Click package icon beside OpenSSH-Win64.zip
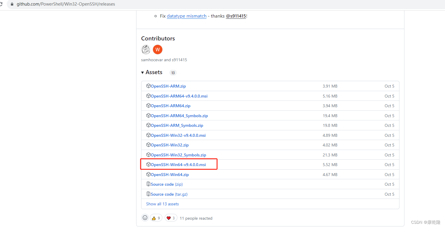Viewport: 445px width, 227px height. coord(149,174)
